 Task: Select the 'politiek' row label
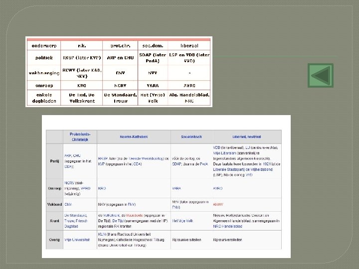tap(44, 58)
